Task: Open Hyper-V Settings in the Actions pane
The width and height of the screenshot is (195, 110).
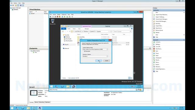Action: click(x=160, y=17)
